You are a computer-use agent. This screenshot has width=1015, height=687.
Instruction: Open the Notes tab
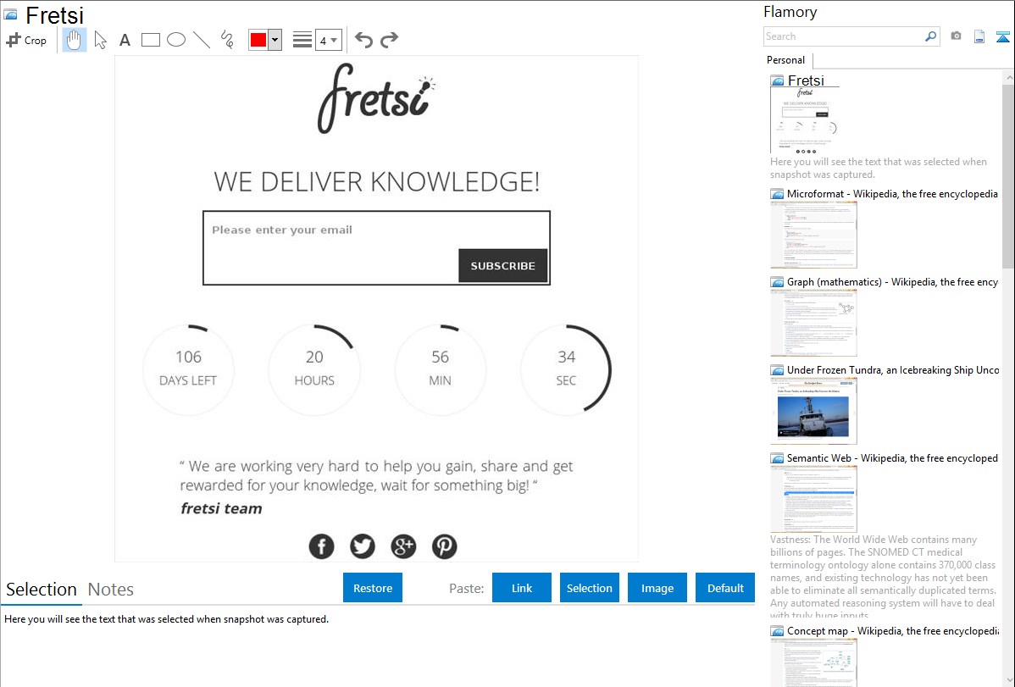tap(111, 590)
